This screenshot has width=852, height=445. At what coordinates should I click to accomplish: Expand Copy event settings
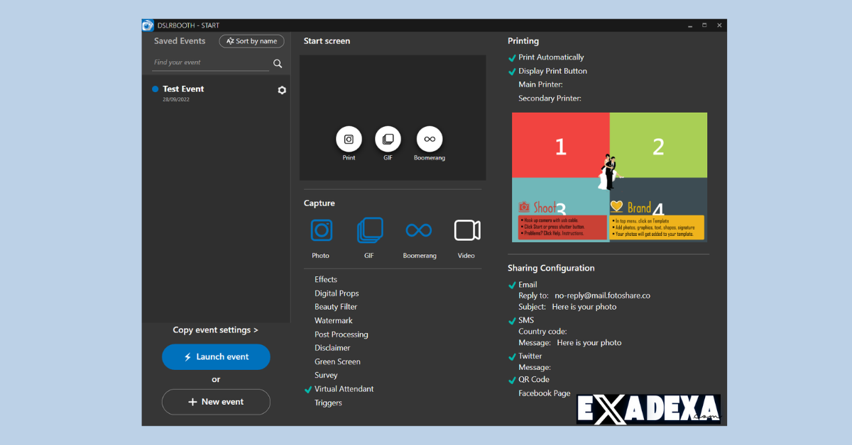(x=216, y=329)
